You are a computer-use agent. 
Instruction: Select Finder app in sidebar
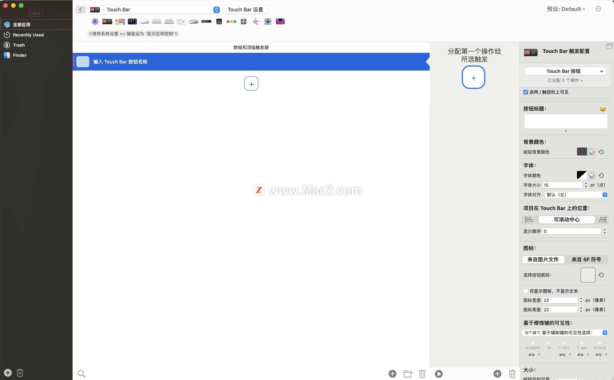pyautogui.click(x=36, y=55)
